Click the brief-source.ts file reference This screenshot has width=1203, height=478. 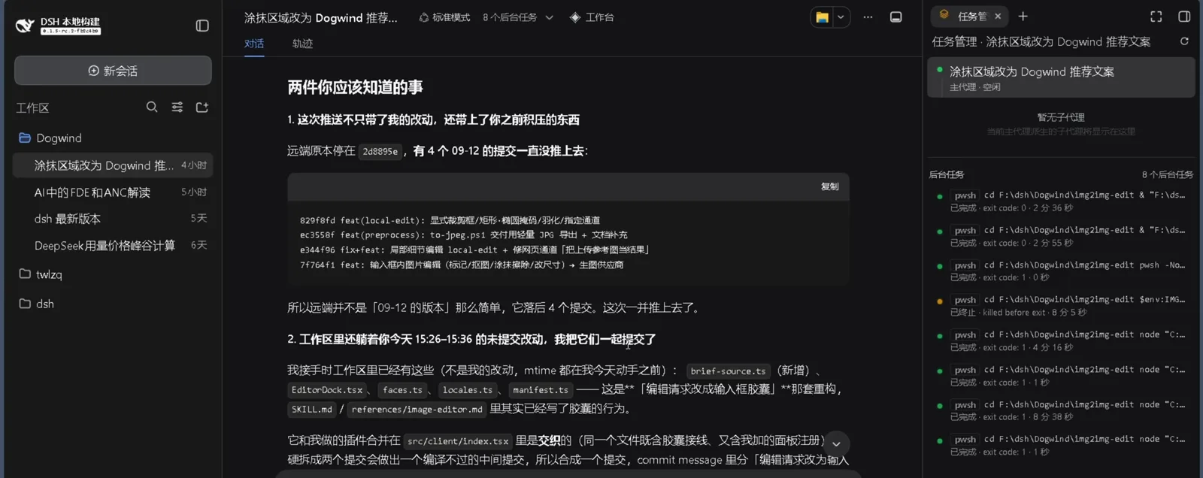click(x=728, y=371)
